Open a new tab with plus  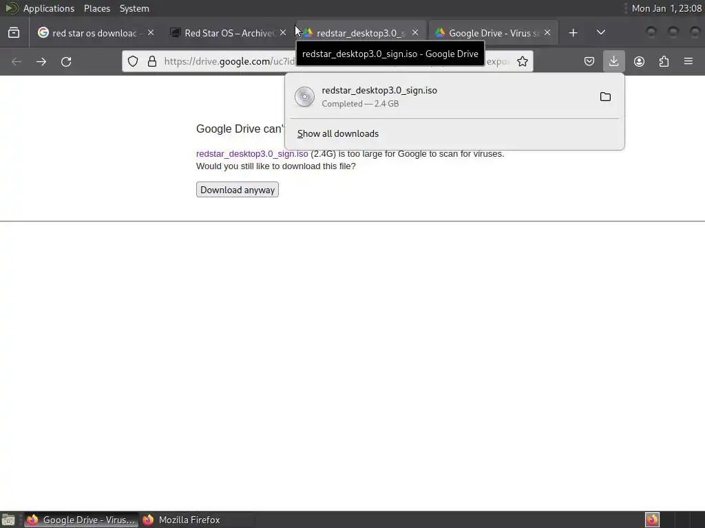[x=573, y=33]
